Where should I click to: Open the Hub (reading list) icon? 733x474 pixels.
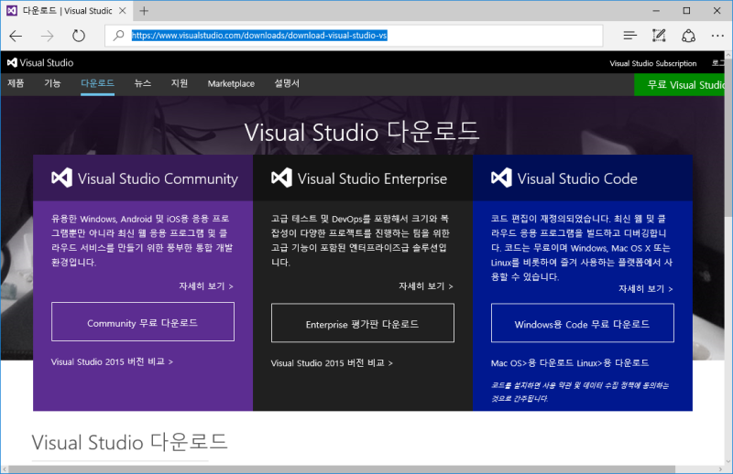point(629,36)
